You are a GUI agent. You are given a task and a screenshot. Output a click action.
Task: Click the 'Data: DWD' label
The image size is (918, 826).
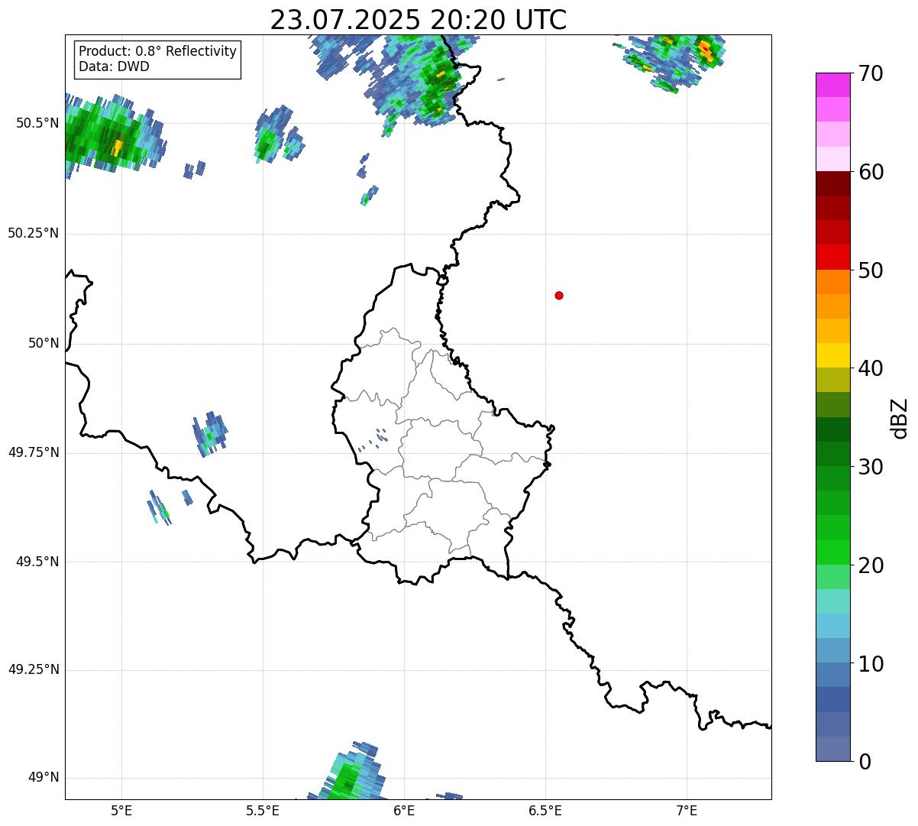pyautogui.click(x=114, y=66)
